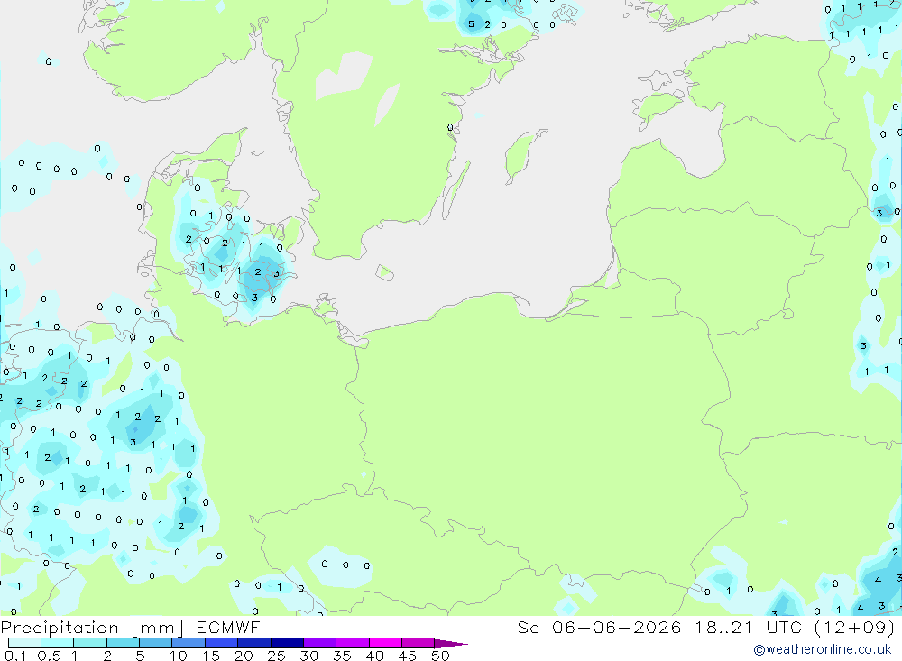The image size is (902, 661).
Task: Click the 1–2 mm legend swatch
Action: [x=90, y=643]
